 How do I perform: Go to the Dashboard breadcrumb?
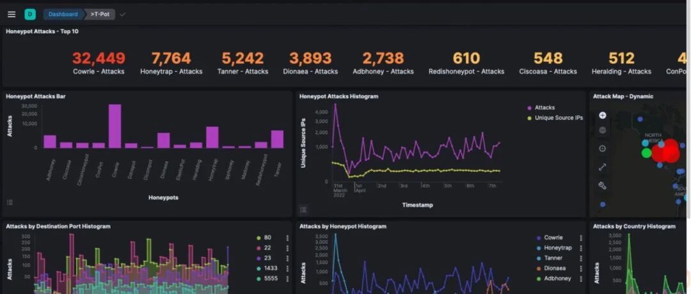click(x=63, y=14)
